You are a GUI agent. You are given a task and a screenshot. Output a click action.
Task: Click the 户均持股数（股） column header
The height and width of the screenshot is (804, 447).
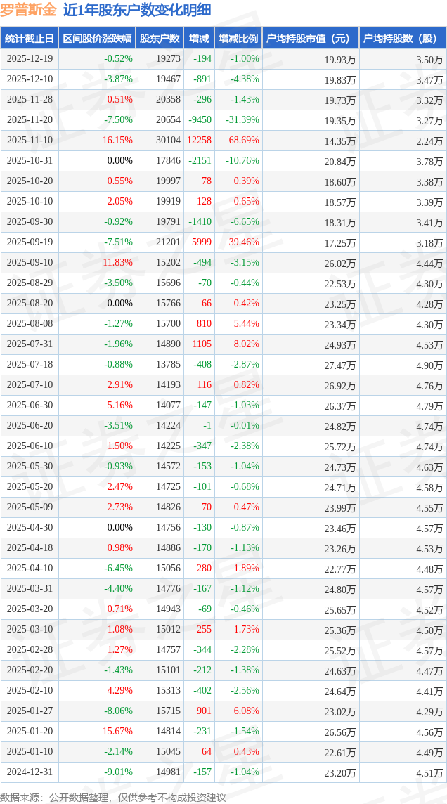click(402, 39)
